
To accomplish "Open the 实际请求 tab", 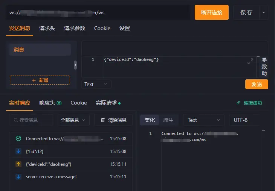I will click(x=108, y=103).
